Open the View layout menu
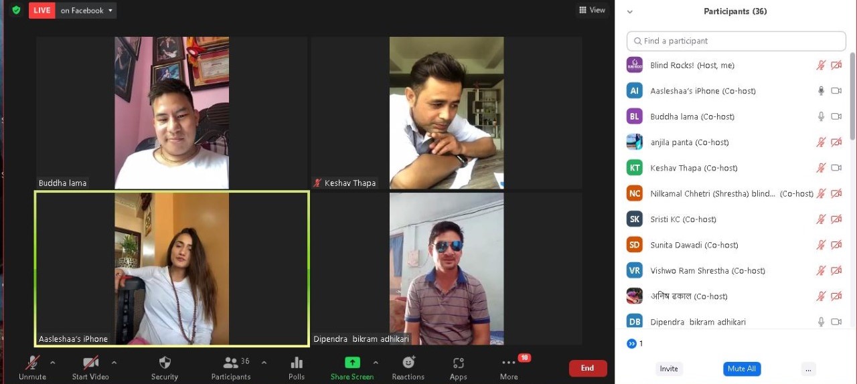 (592, 10)
